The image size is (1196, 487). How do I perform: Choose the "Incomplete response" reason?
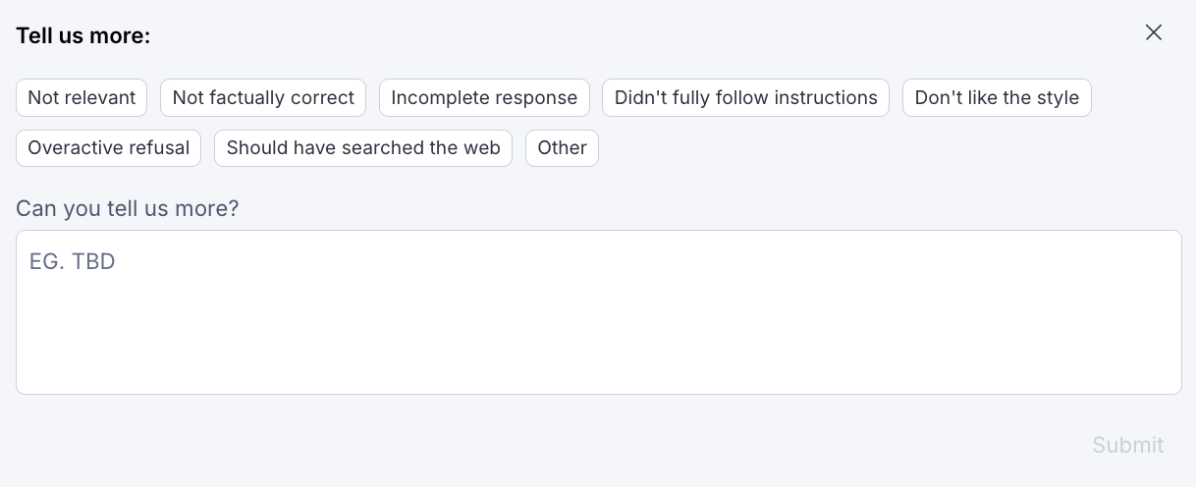[x=484, y=98]
